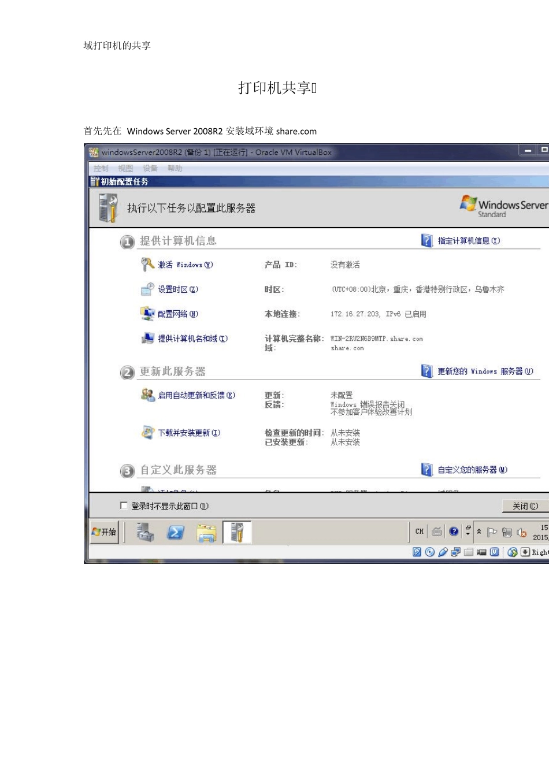Click VirtualBox host key arrow icon
This screenshot has width=549, height=777.
pos(525,552)
